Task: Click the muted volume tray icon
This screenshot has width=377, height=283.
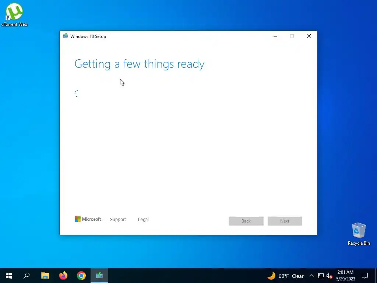Action: coord(329,276)
